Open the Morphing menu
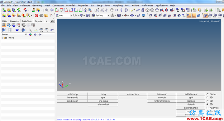This screenshot has height=121, width=224. coord(117,5)
